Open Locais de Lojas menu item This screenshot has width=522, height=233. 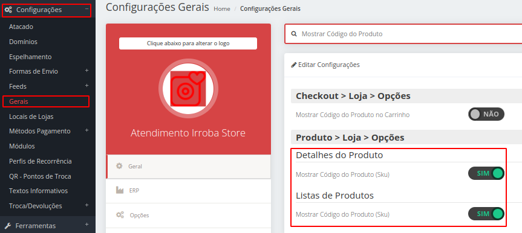[x=31, y=116]
